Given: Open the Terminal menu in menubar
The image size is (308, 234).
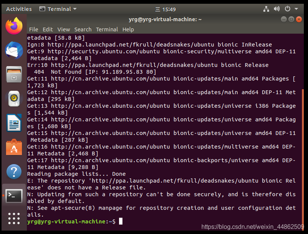Looking at the screenshot, I should click(x=107, y=29).
